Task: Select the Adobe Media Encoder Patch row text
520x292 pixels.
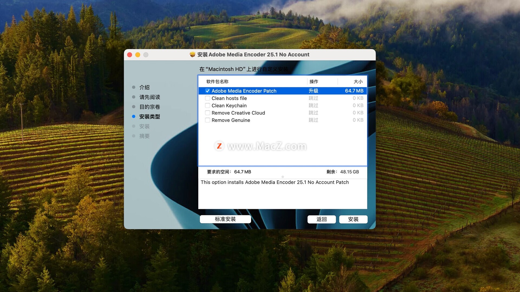Action: (244, 91)
